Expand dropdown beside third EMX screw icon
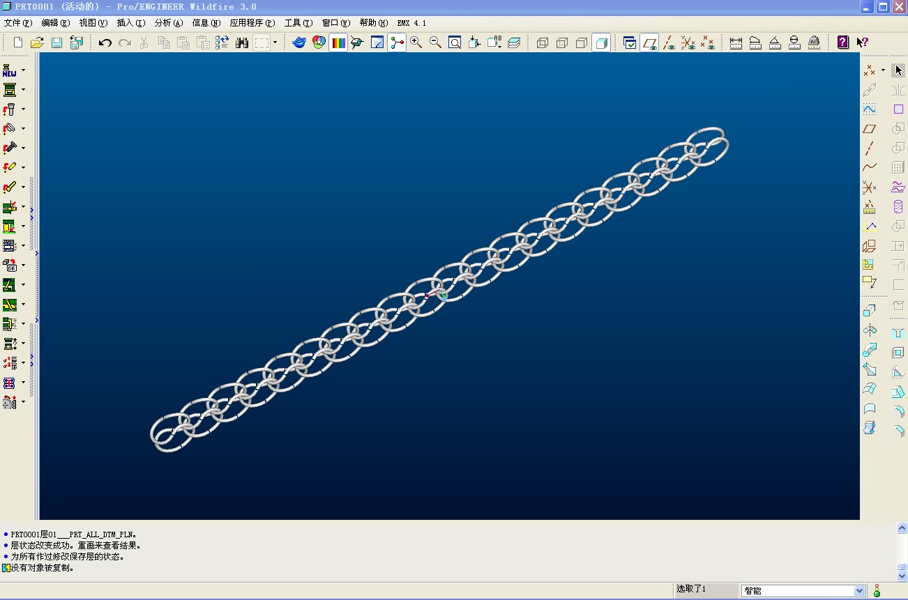The height and width of the screenshot is (600, 908). click(23, 109)
